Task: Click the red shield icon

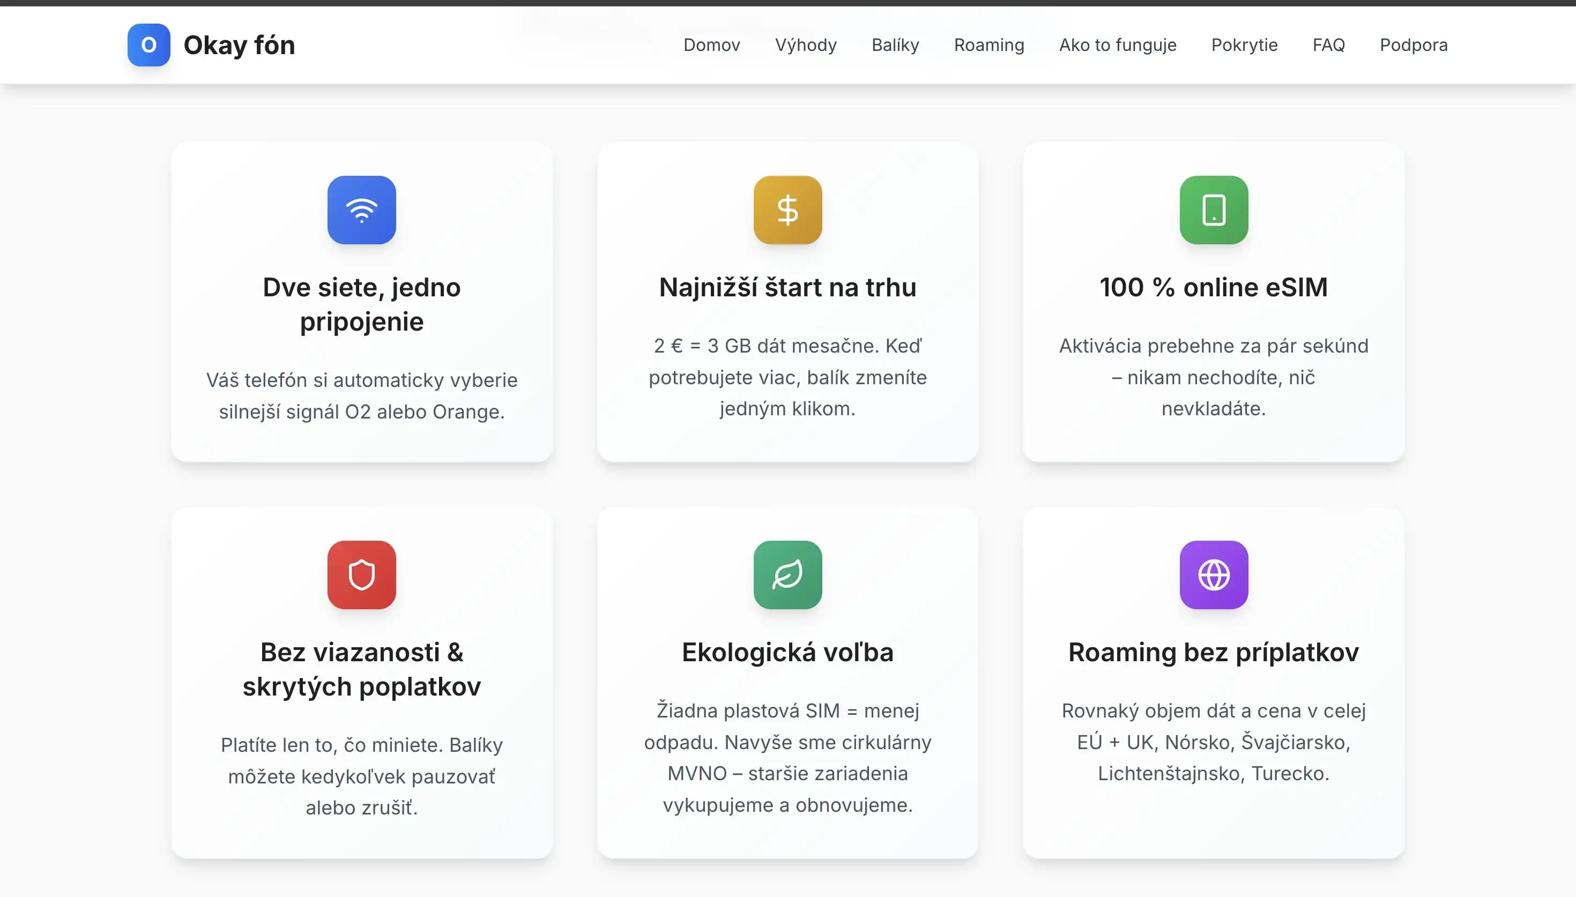Action: pyautogui.click(x=362, y=575)
